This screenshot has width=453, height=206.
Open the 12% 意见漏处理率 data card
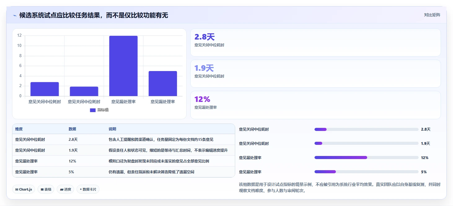click(x=315, y=105)
